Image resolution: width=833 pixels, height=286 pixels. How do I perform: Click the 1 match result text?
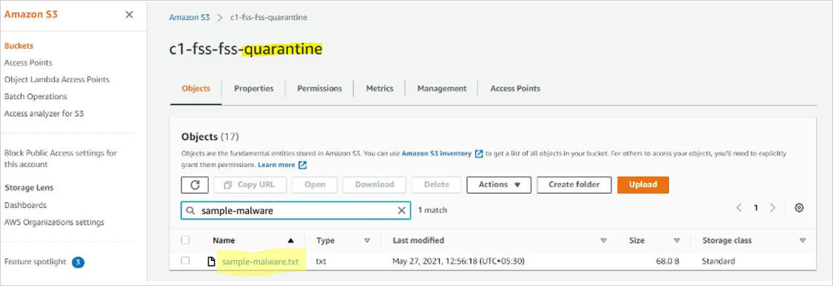coord(433,210)
